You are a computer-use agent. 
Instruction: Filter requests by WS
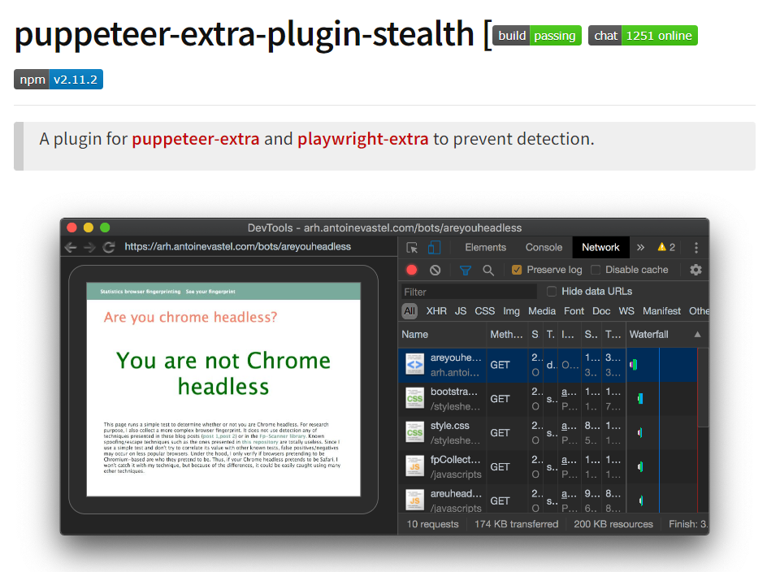[x=626, y=311]
